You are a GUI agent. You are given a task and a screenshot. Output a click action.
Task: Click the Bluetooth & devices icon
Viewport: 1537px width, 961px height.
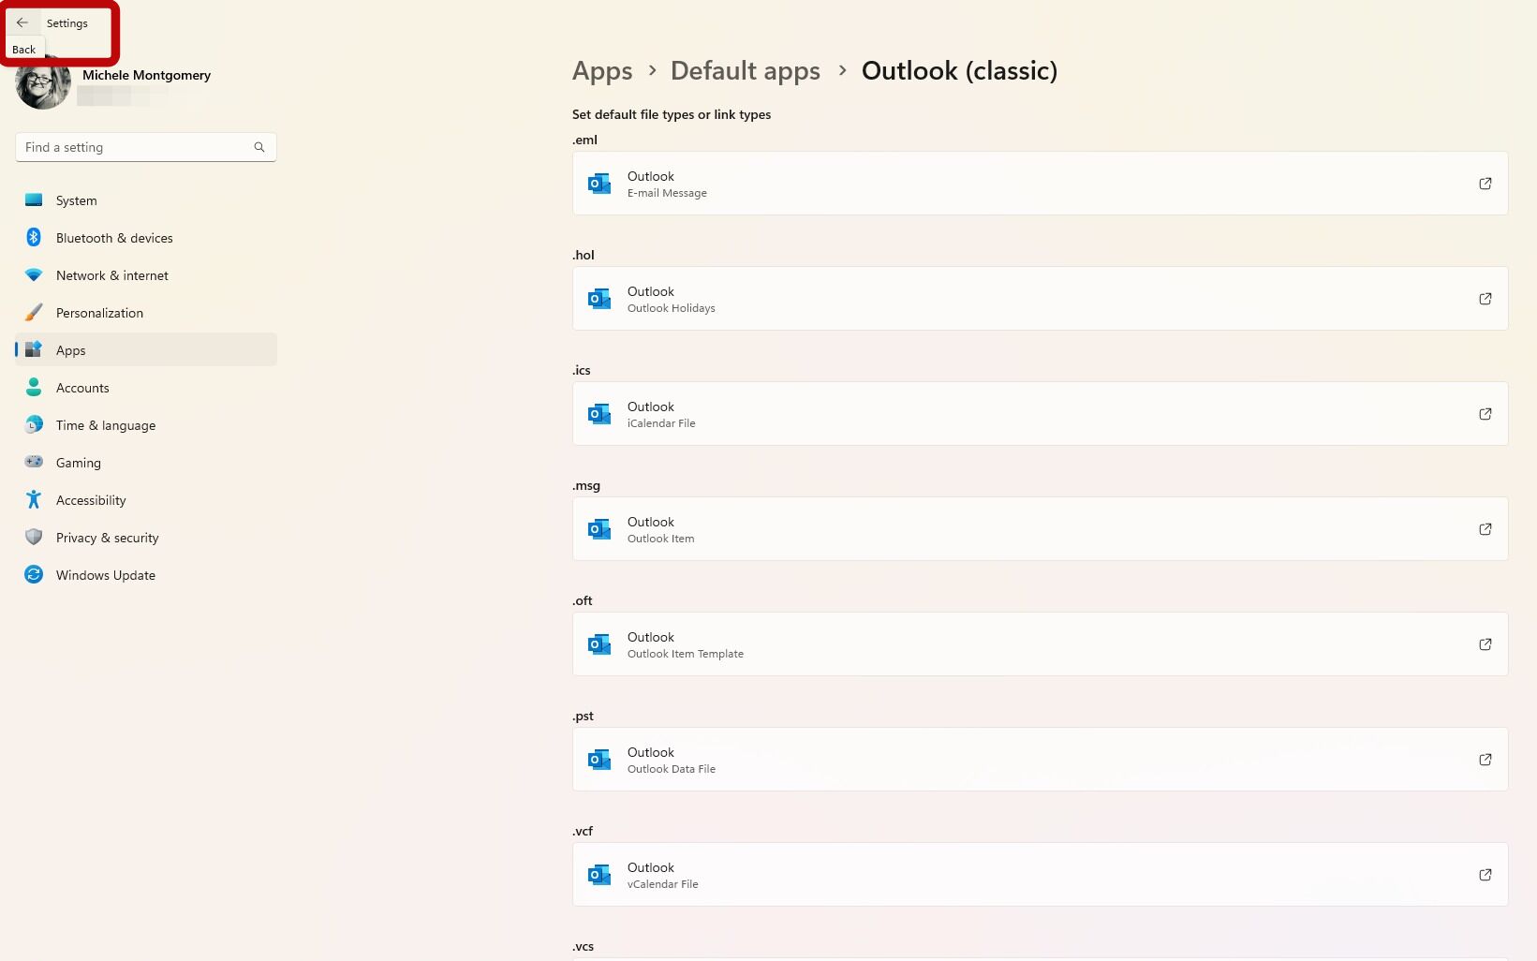[34, 237]
